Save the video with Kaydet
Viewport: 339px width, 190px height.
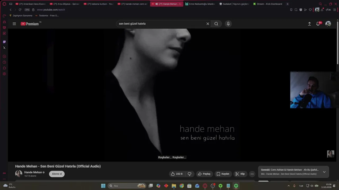(x=223, y=174)
